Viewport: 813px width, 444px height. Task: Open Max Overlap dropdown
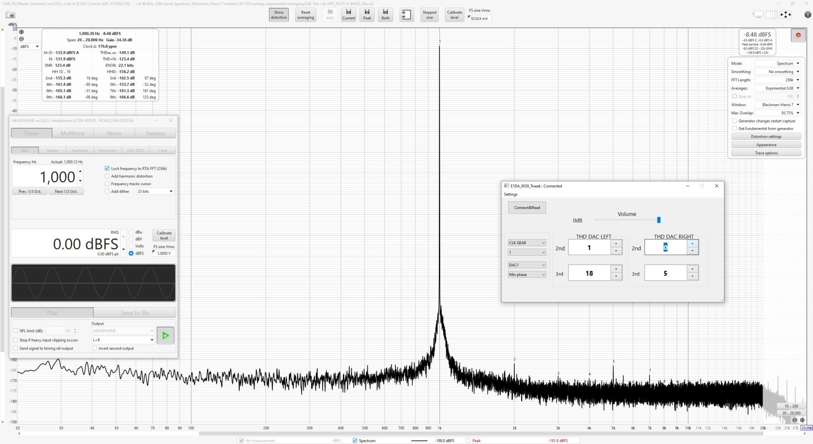tap(778, 113)
